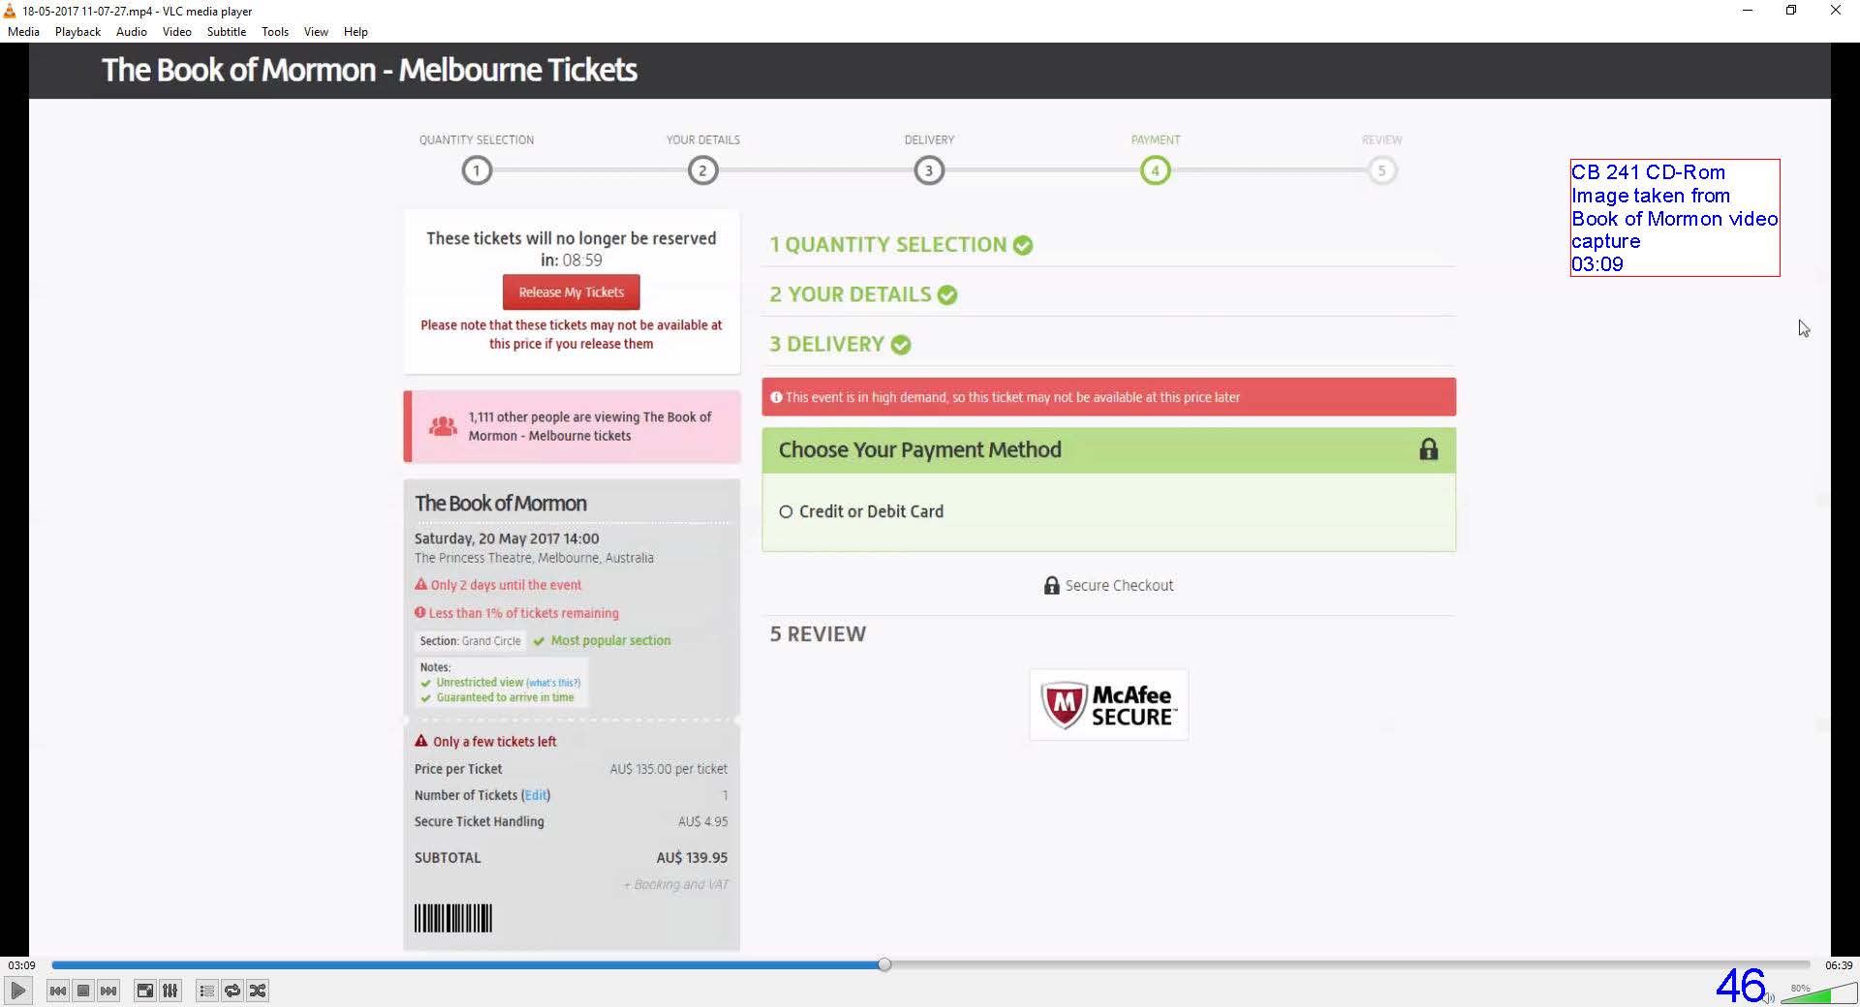Stop the video playback
The width and height of the screenshot is (1860, 1007).
click(83, 991)
